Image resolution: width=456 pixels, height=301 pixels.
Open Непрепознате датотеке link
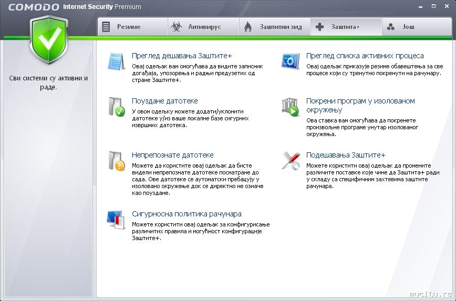[x=173, y=155]
